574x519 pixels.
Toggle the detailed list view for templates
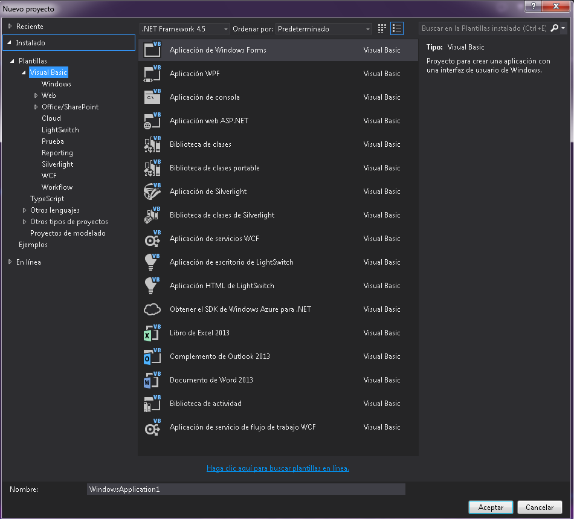point(397,28)
